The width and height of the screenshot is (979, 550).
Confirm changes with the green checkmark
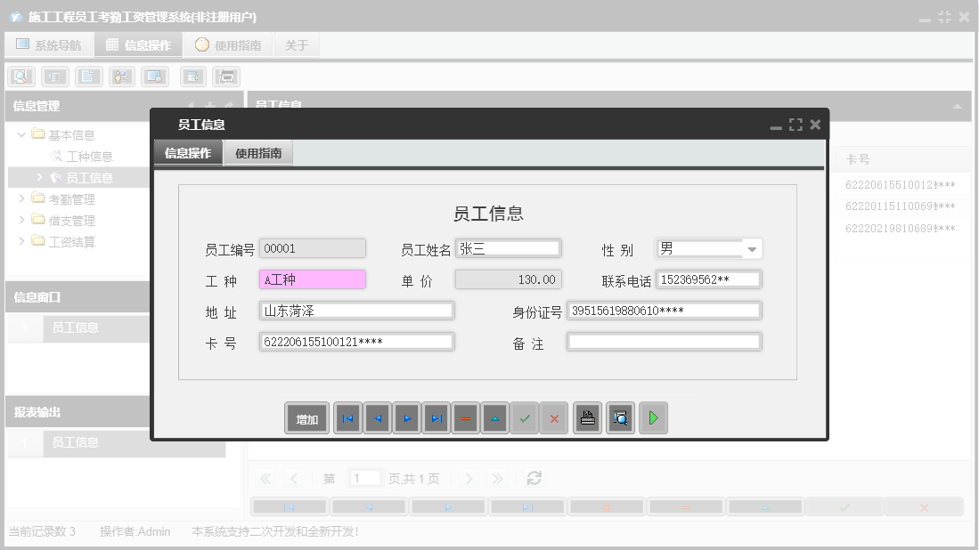coord(525,417)
